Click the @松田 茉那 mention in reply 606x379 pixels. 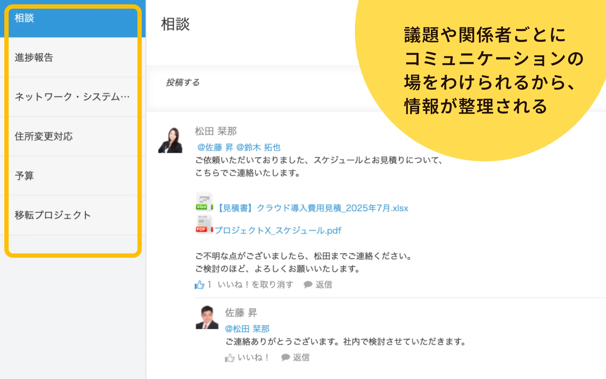[247, 329]
